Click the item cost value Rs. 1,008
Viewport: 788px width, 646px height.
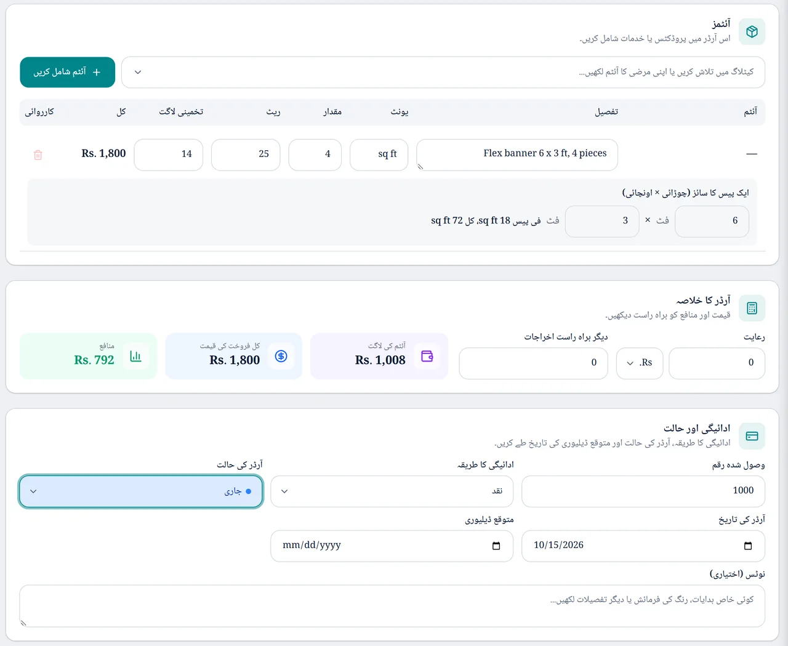(x=380, y=360)
